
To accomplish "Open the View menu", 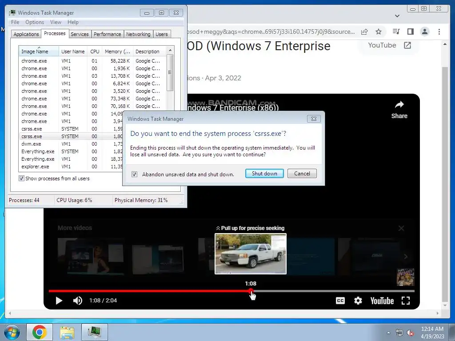I will click(x=56, y=22).
